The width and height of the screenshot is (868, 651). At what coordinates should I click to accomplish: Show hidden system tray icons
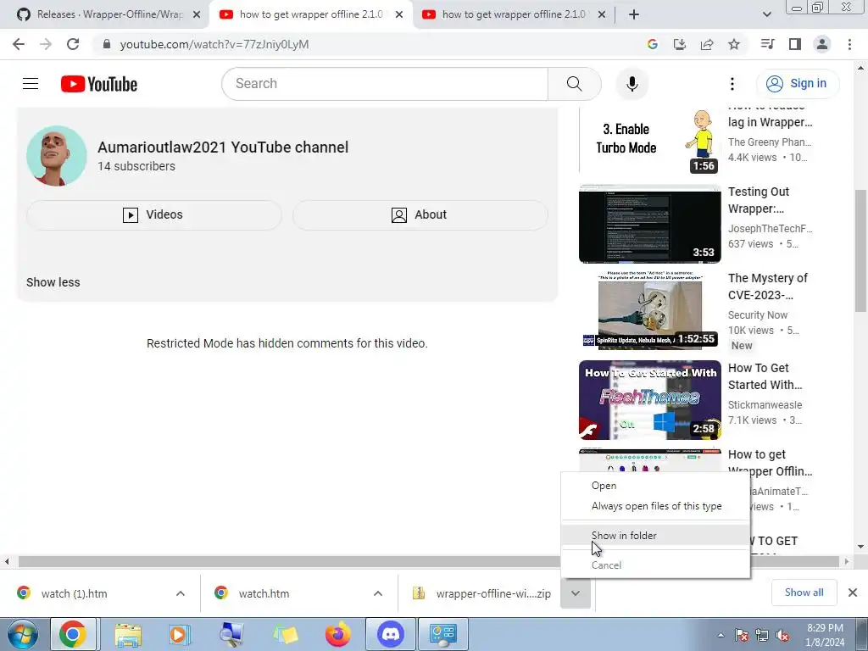(721, 635)
